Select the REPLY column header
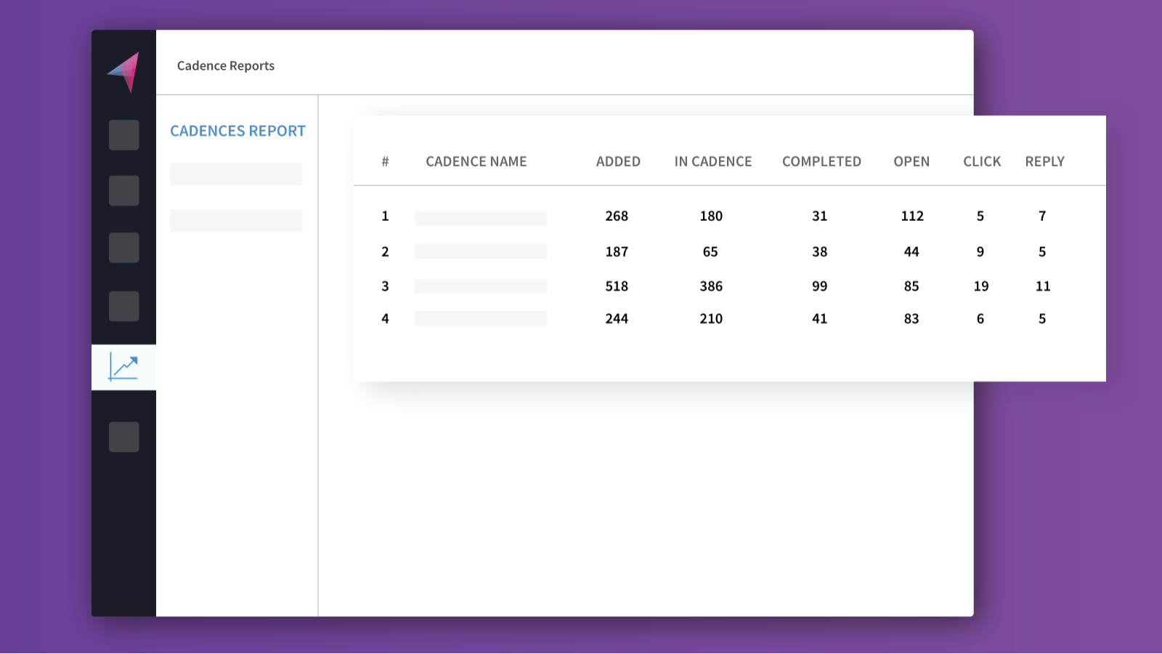1162x654 pixels. coord(1044,161)
